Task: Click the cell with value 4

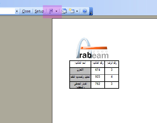Action: point(112,78)
